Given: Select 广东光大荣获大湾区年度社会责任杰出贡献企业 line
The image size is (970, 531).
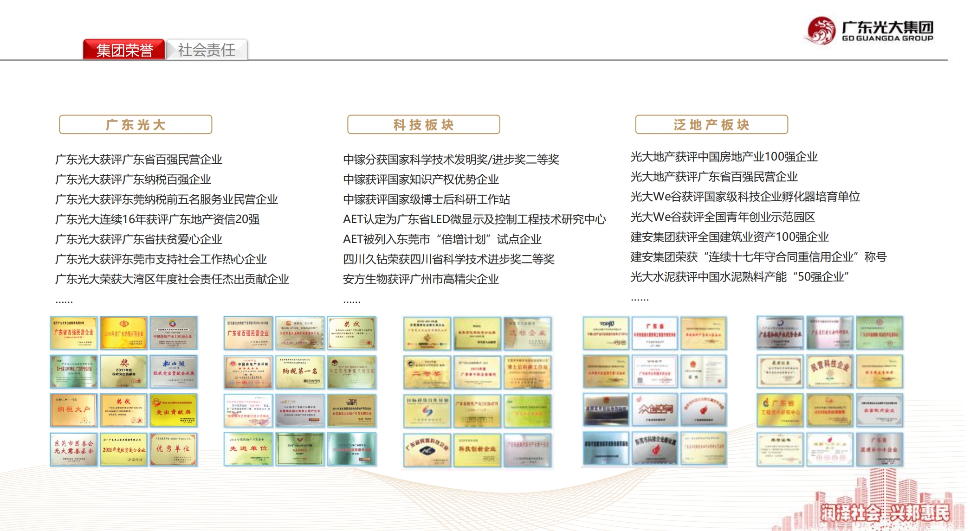Looking at the screenshot, I should point(172,279).
